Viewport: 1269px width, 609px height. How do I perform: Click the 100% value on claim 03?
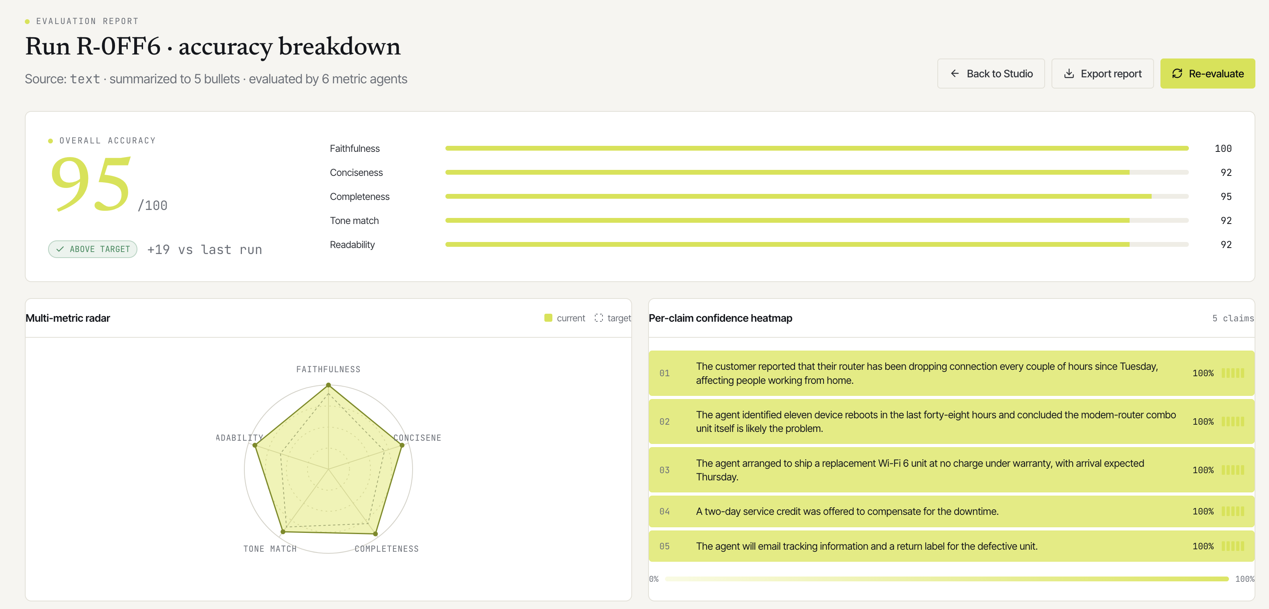[x=1203, y=470]
